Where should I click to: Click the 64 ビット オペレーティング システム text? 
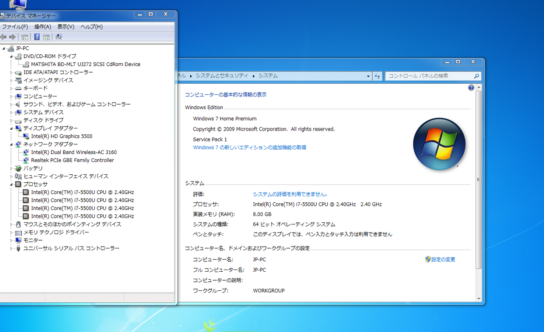coord(294,224)
